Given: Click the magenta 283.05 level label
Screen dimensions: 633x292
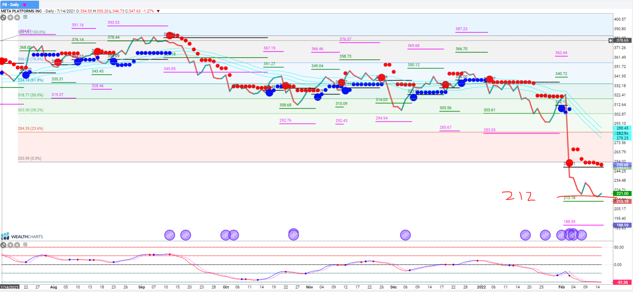Looking at the screenshot, I should pos(490,130).
